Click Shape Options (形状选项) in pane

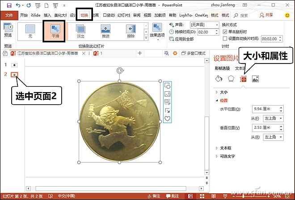pyautogui.click(x=223, y=68)
